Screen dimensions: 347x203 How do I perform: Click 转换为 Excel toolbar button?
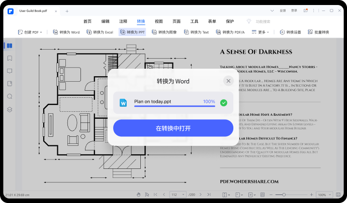click(100, 32)
